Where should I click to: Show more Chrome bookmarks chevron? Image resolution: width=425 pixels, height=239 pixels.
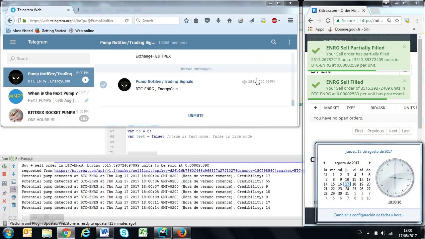414,29
